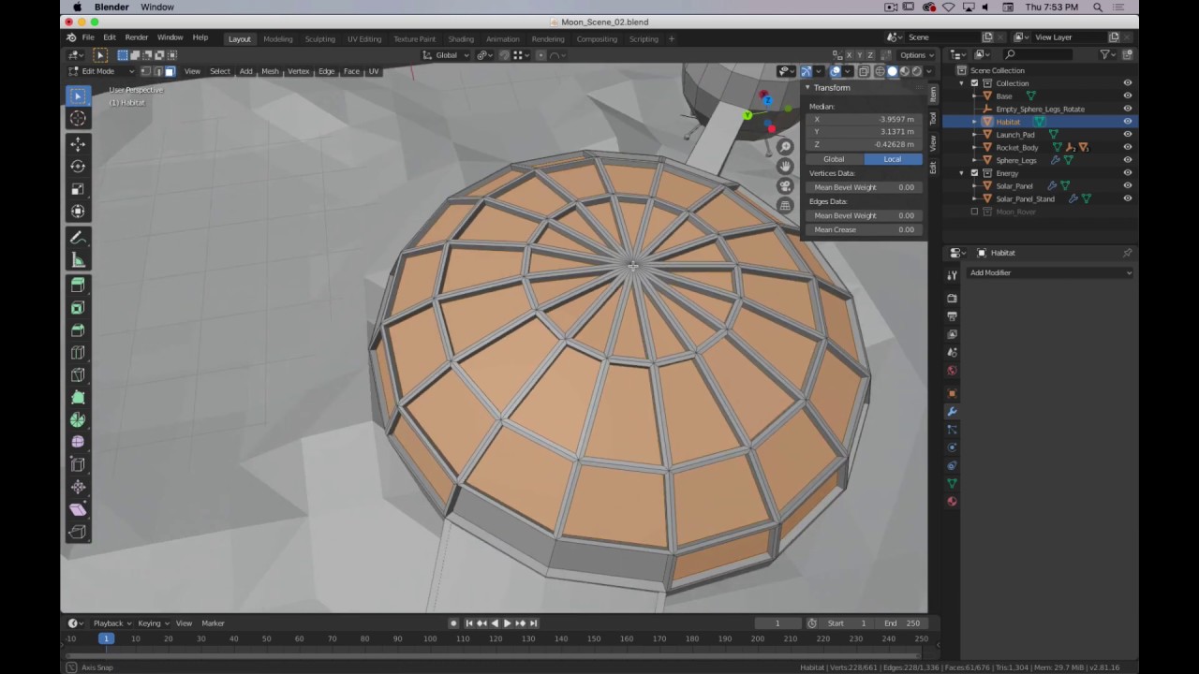
Task: Toggle visibility of Solar_Panel_Stand
Action: pyautogui.click(x=1127, y=198)
